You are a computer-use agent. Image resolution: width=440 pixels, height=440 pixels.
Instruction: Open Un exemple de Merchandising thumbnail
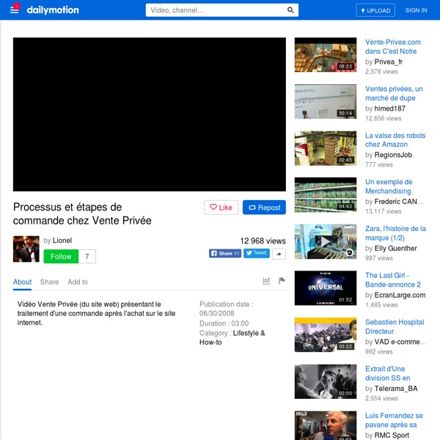point(326,195)
